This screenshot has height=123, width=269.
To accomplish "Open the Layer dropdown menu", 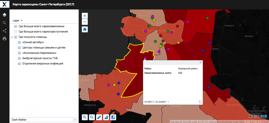I will click(x=18, y=20).
